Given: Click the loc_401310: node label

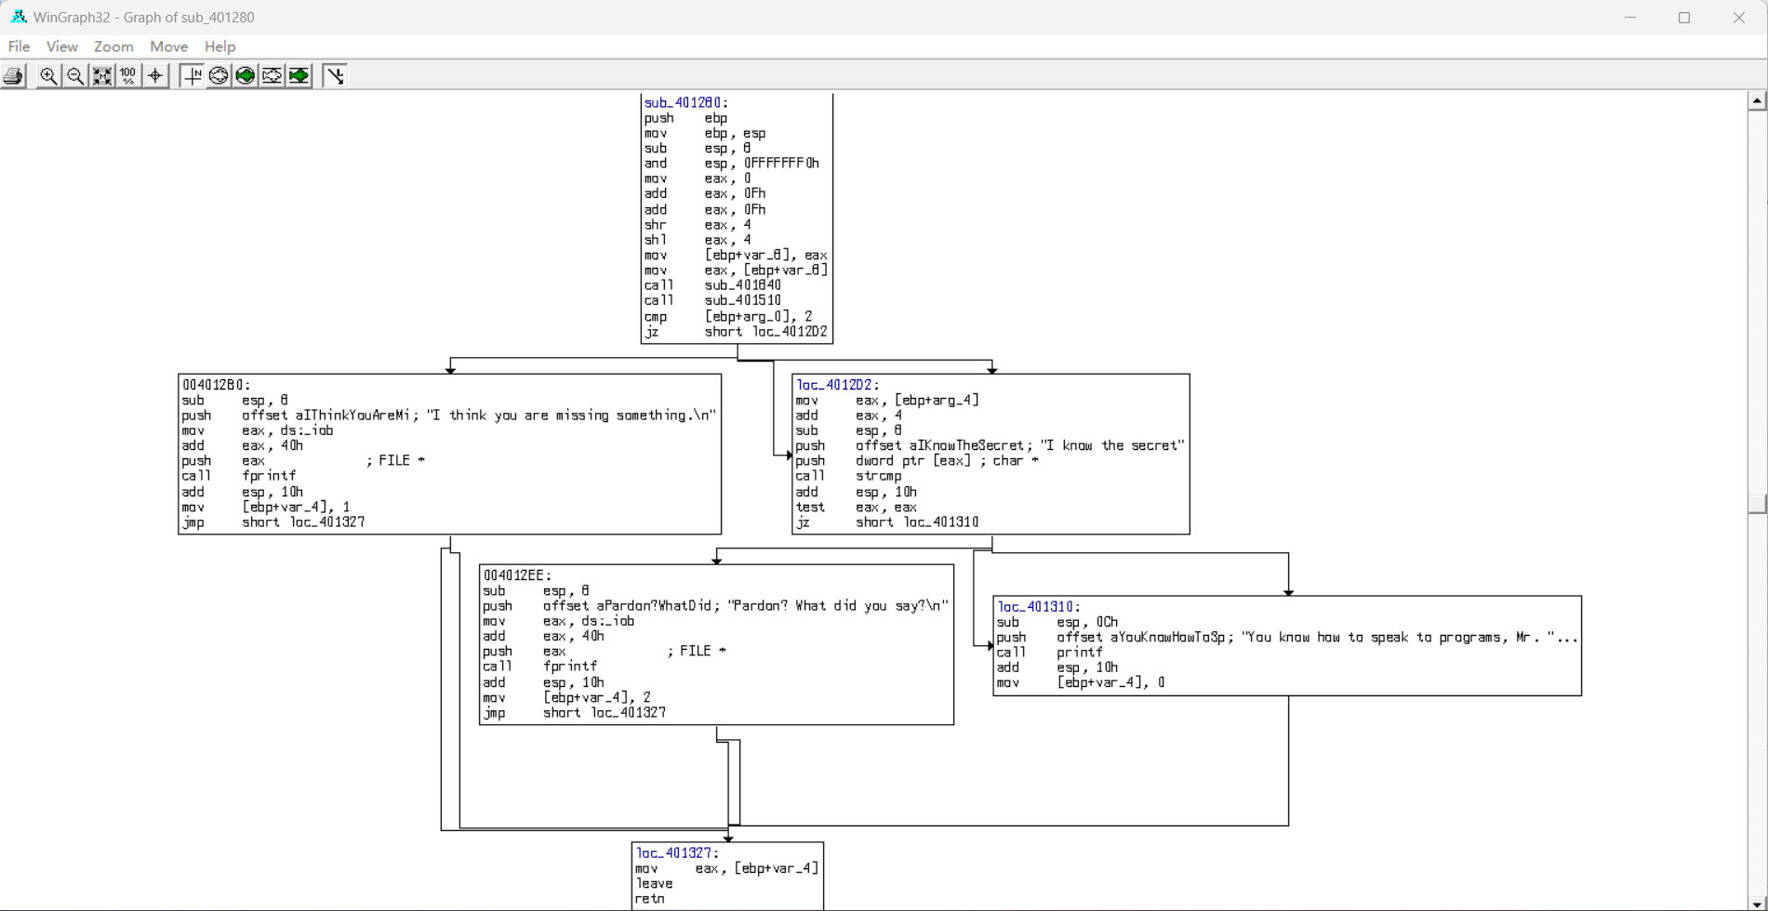Looking at the screenshot, I should (1039, 607).
